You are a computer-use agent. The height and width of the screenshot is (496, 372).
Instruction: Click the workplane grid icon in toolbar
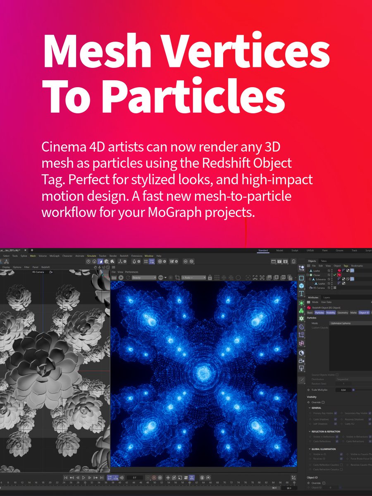tap(146, 262)
